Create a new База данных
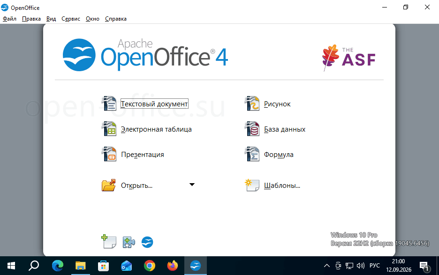This screenshot has width=439, height=275. 285,129
